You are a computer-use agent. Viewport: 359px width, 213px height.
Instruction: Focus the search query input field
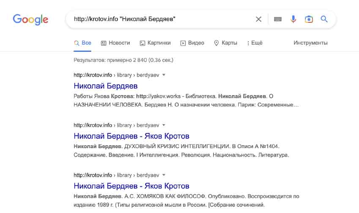pyautogui.click(x=160, y=19)
